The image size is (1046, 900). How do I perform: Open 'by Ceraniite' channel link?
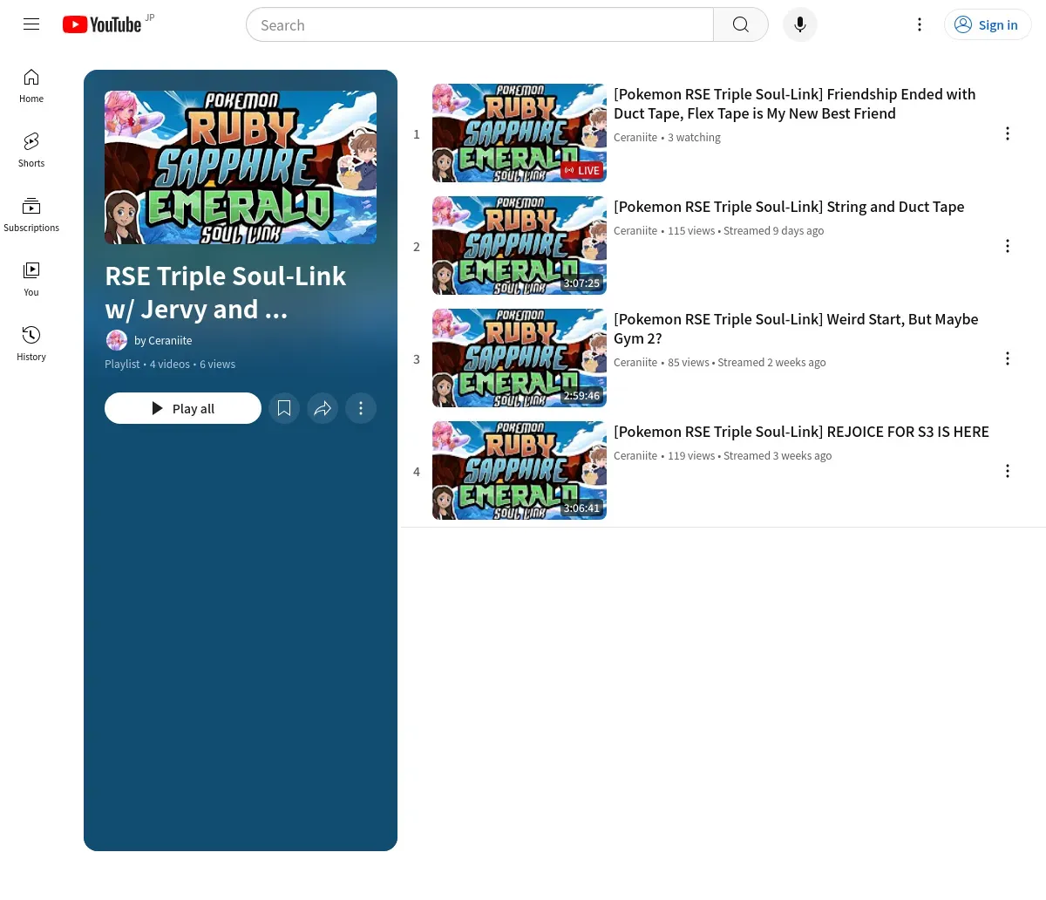163,340
